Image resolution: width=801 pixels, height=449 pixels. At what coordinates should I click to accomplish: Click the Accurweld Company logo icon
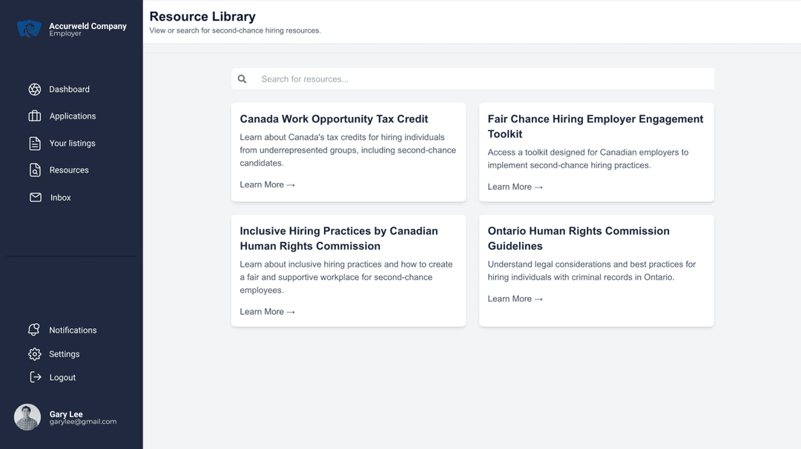(29, 29)
